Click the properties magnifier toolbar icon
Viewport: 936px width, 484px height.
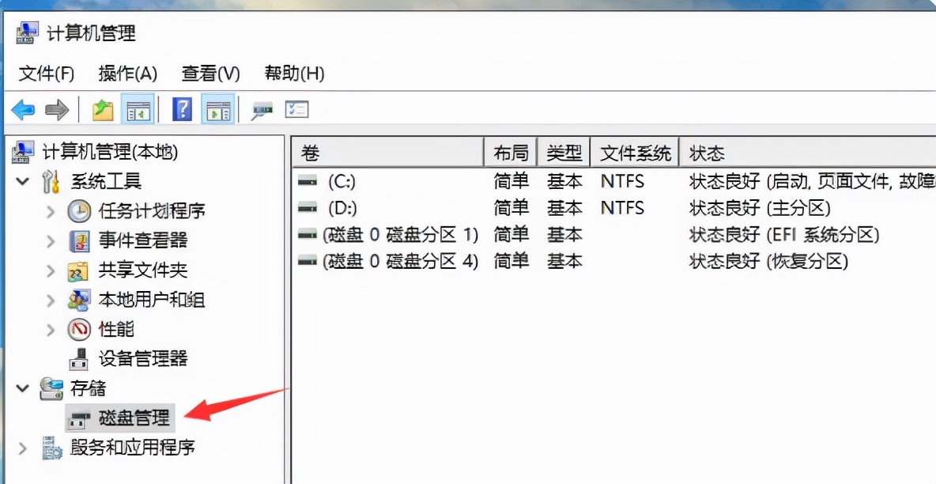pyautogui.click(x=263, y=110)
